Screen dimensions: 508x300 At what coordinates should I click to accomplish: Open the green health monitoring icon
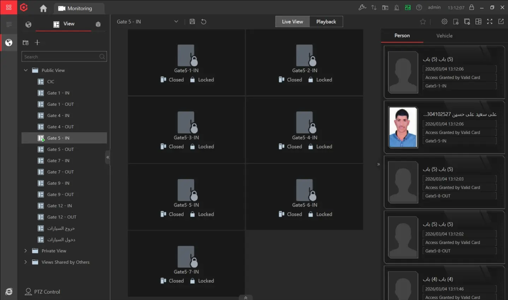click(x=408, y=7)
